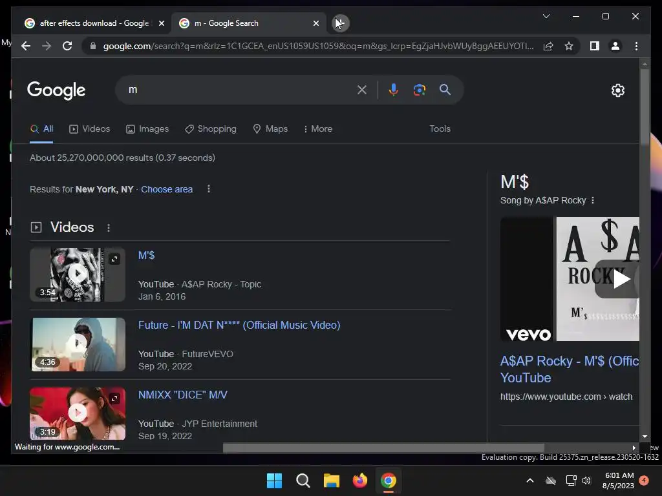Expand the More search filters menu
The image size is (662, 496).
coord(318,129)
